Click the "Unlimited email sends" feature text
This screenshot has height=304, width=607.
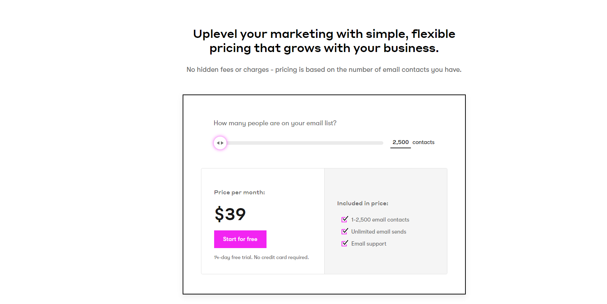tap(379, 232)
